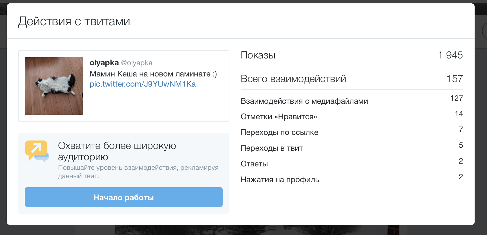The width and height of the screenshot is (487, 235).
Task: Click the Действия с твитами dialog title
Action: [74, 21]
